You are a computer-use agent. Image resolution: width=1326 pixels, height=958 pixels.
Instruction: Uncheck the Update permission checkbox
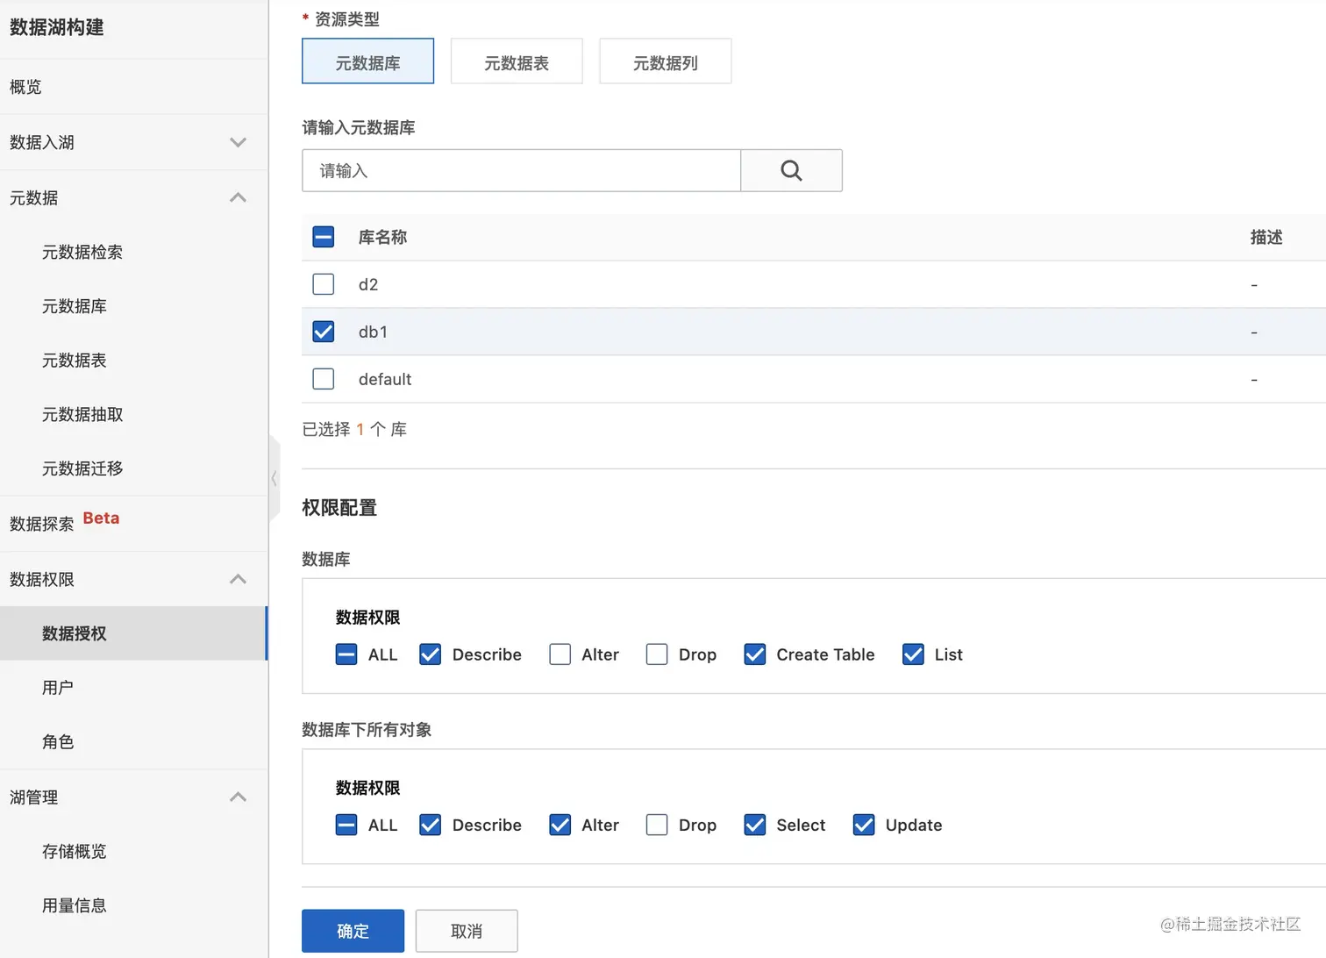click(x=864, y=825)
